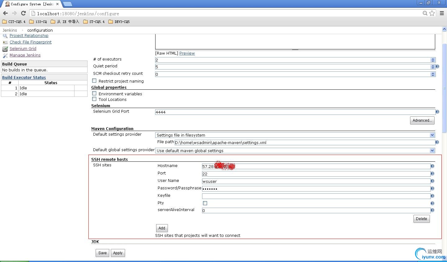Adjust the Quiet period spinner
The width and height of the screenshot is (447, 262).
click(x=433, y=67)
